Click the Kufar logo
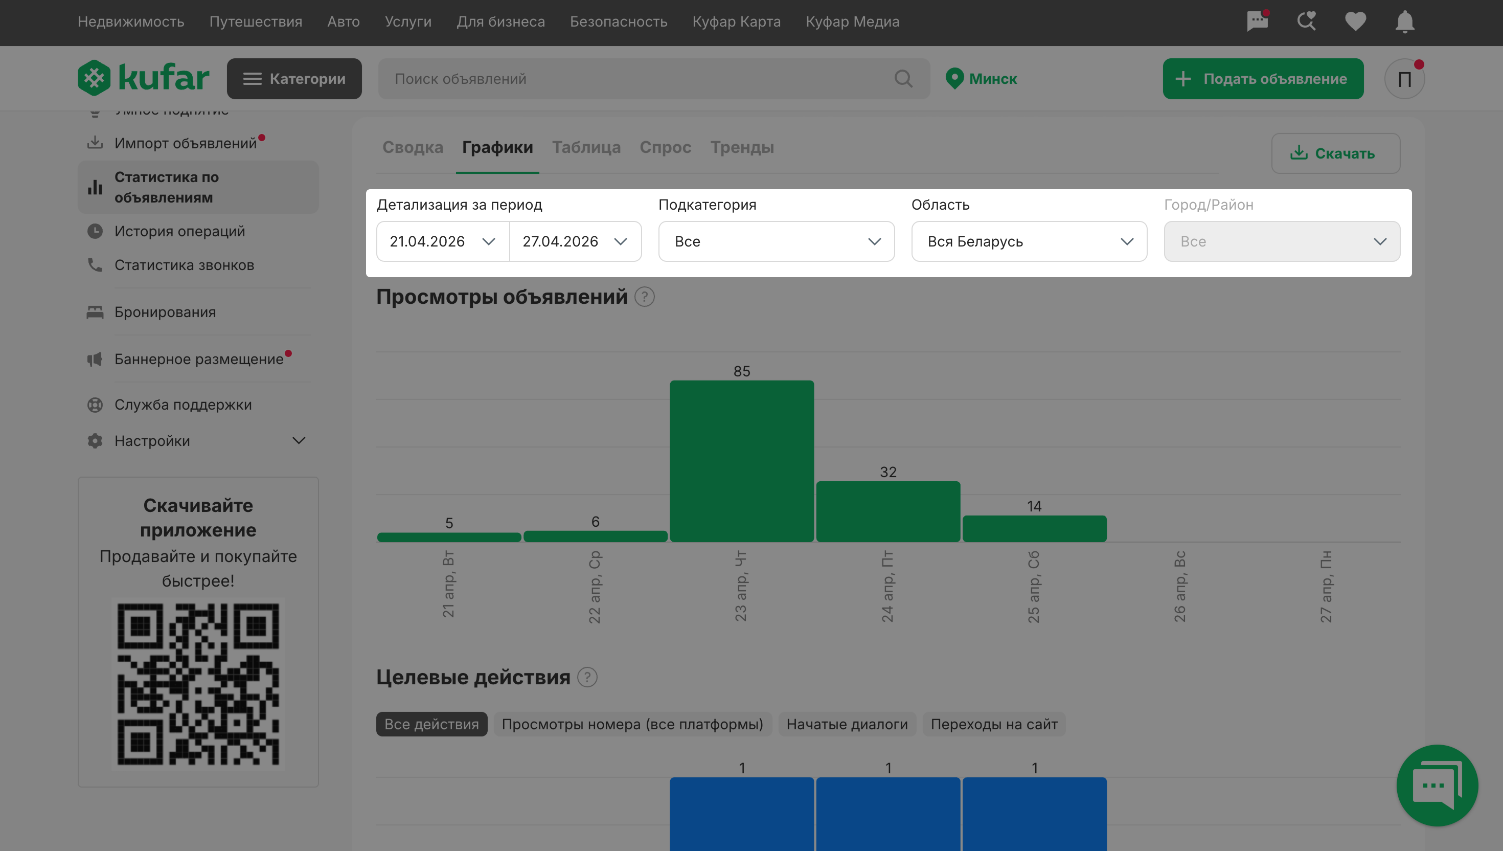 [144, 78]
